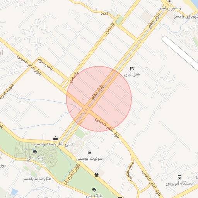Viewport: 198px width, 198px height.
Task: Click the roundabout on upper Moallem Boulevard
Action: (139, 42)
